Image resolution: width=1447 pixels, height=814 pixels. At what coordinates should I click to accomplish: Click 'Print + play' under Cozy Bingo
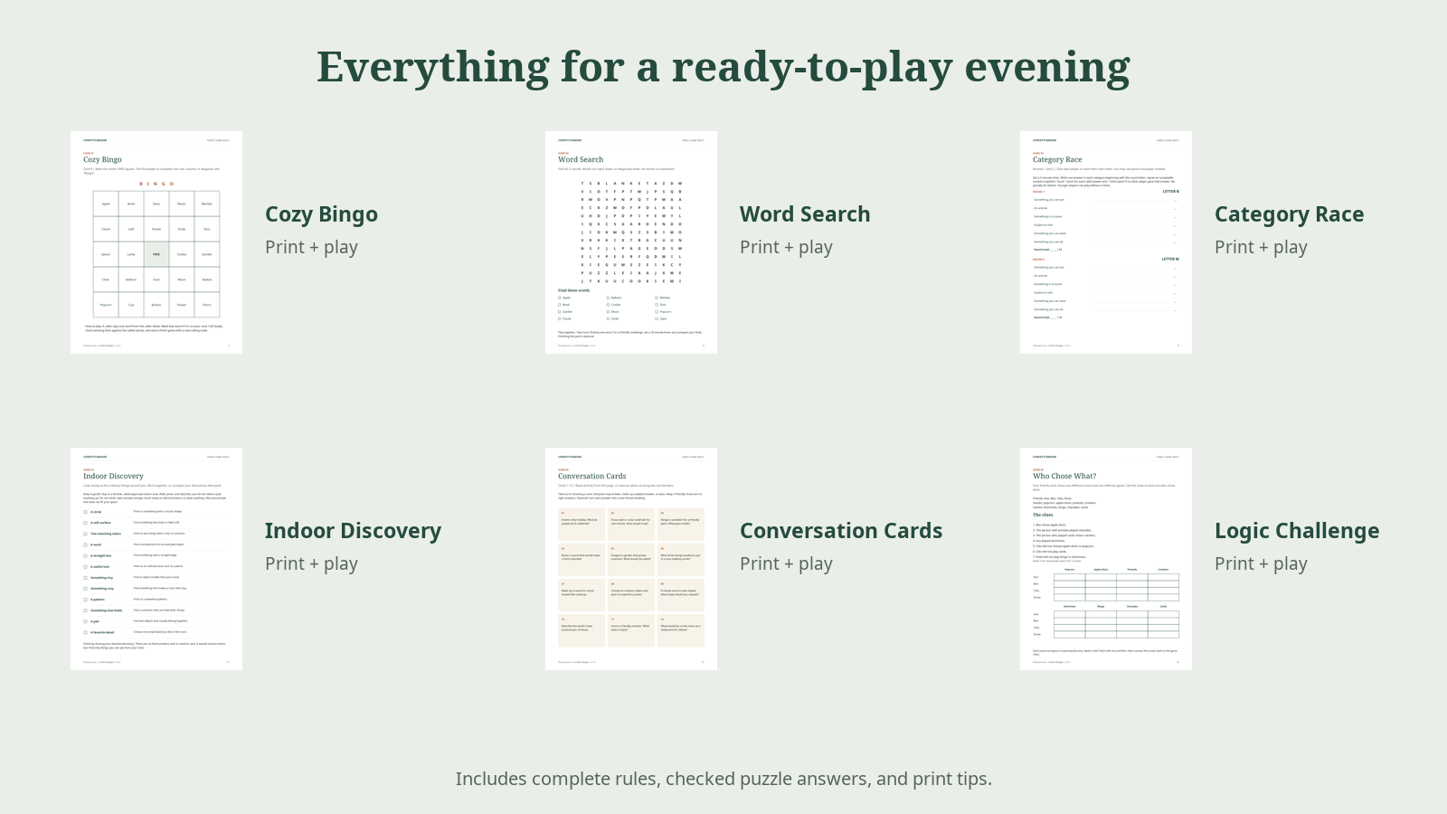point(311,247)
